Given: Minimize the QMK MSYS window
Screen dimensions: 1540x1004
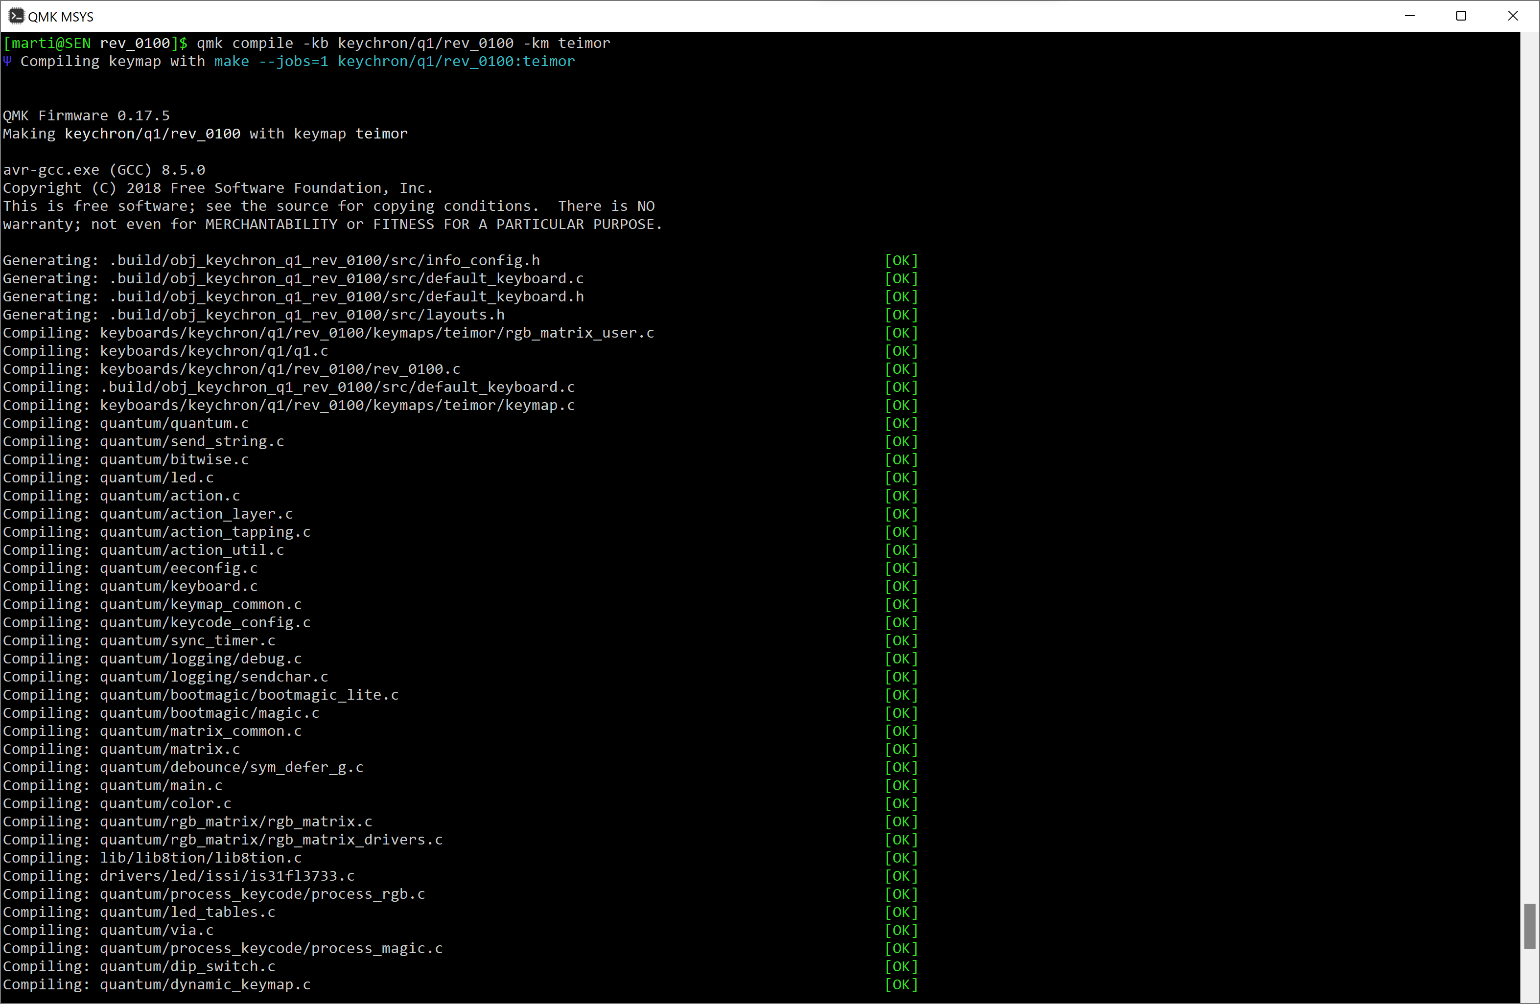Looking at the screenshot, I should [1410, 16].
